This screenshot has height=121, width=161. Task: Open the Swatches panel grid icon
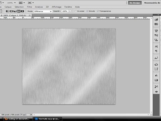coord(156,24)
